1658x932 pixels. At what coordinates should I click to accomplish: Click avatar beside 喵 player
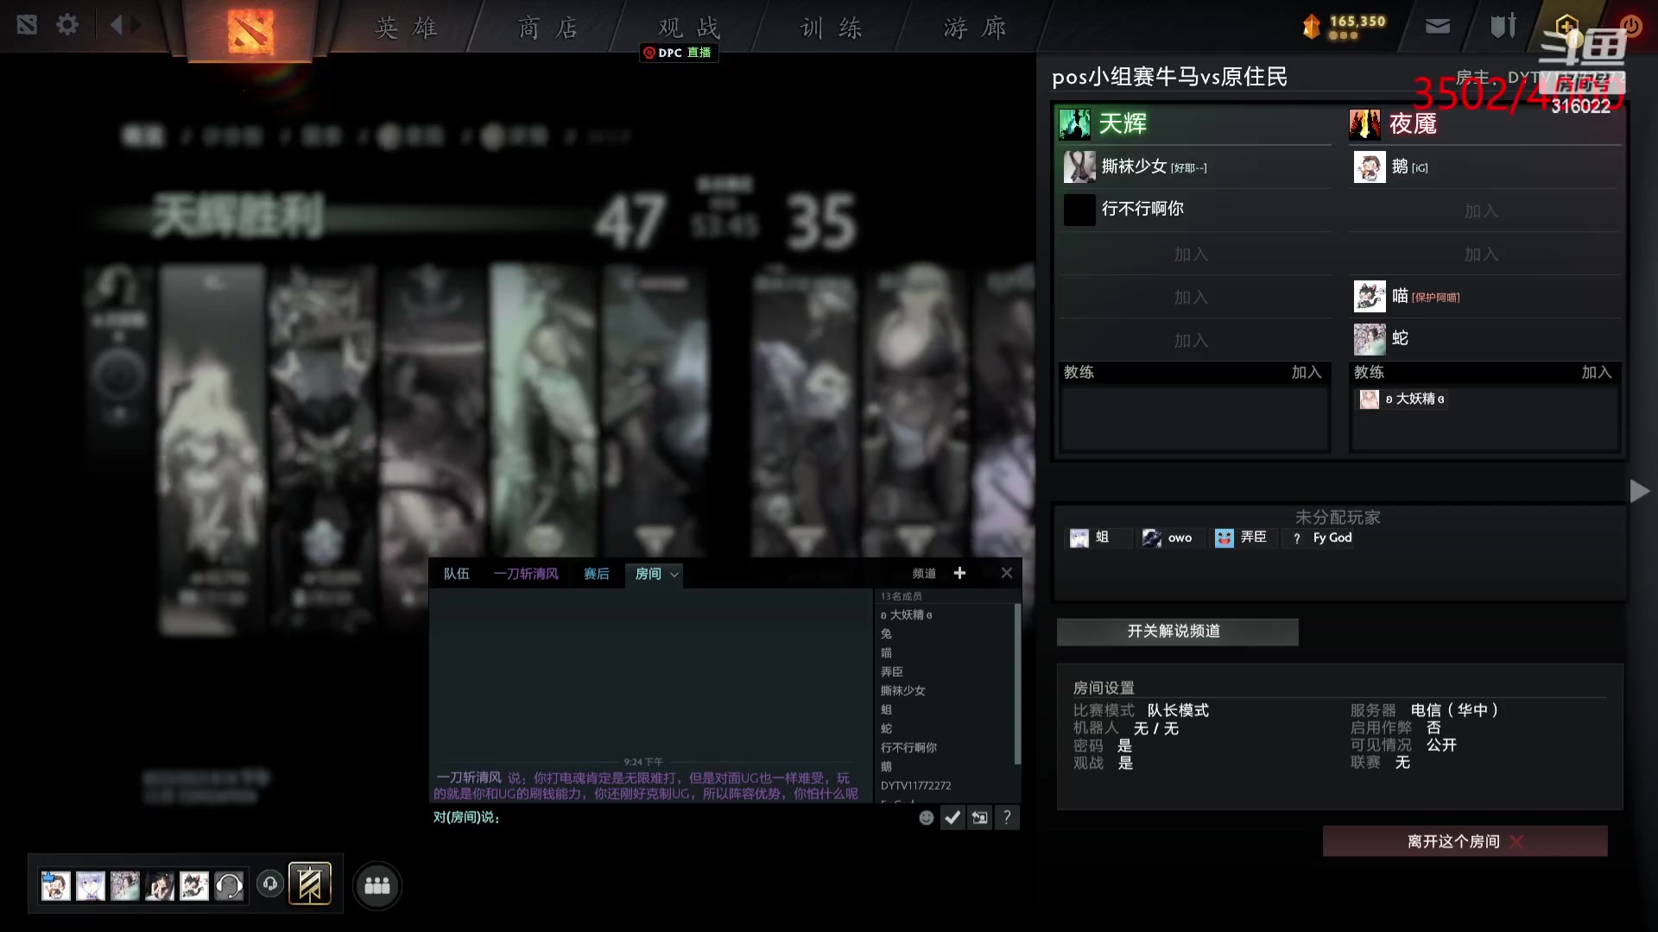coord(1370,296)
